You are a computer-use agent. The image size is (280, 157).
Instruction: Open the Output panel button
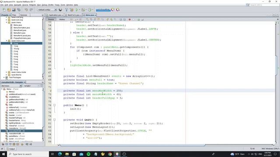(x=10, y=149)
